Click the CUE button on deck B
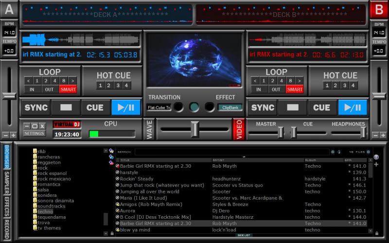Image resolution: width=389 pixels, height=243 pixels. [x=321, y=107]
